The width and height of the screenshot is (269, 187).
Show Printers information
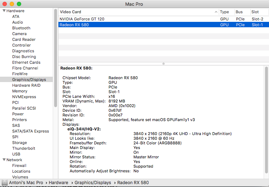click(19, 120)
